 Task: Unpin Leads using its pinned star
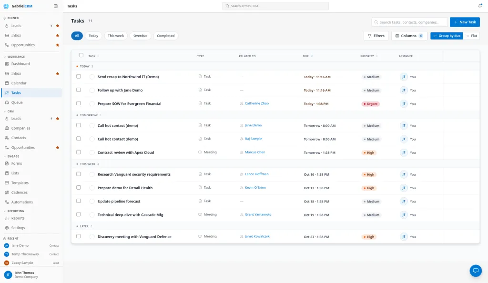tap(58, 26)
